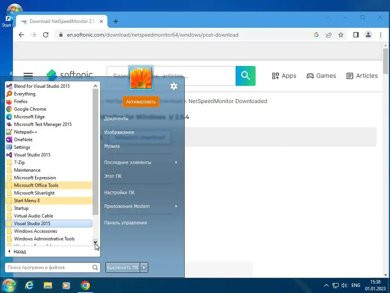Screen dimensions: 390x293
Task: Open Последние элементы submenu
Action: (x=141, y=163)
